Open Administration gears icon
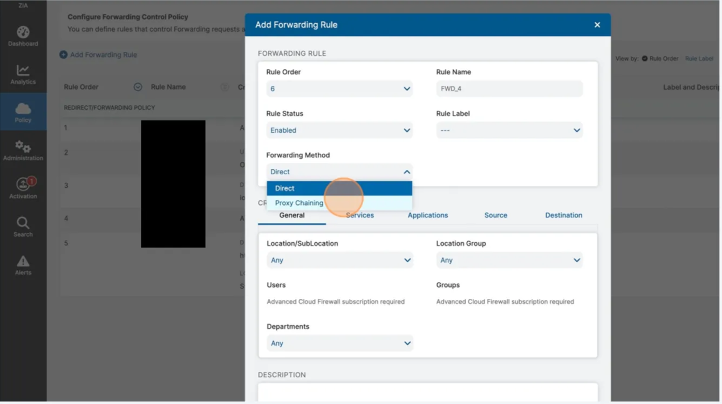 (23, 146)
